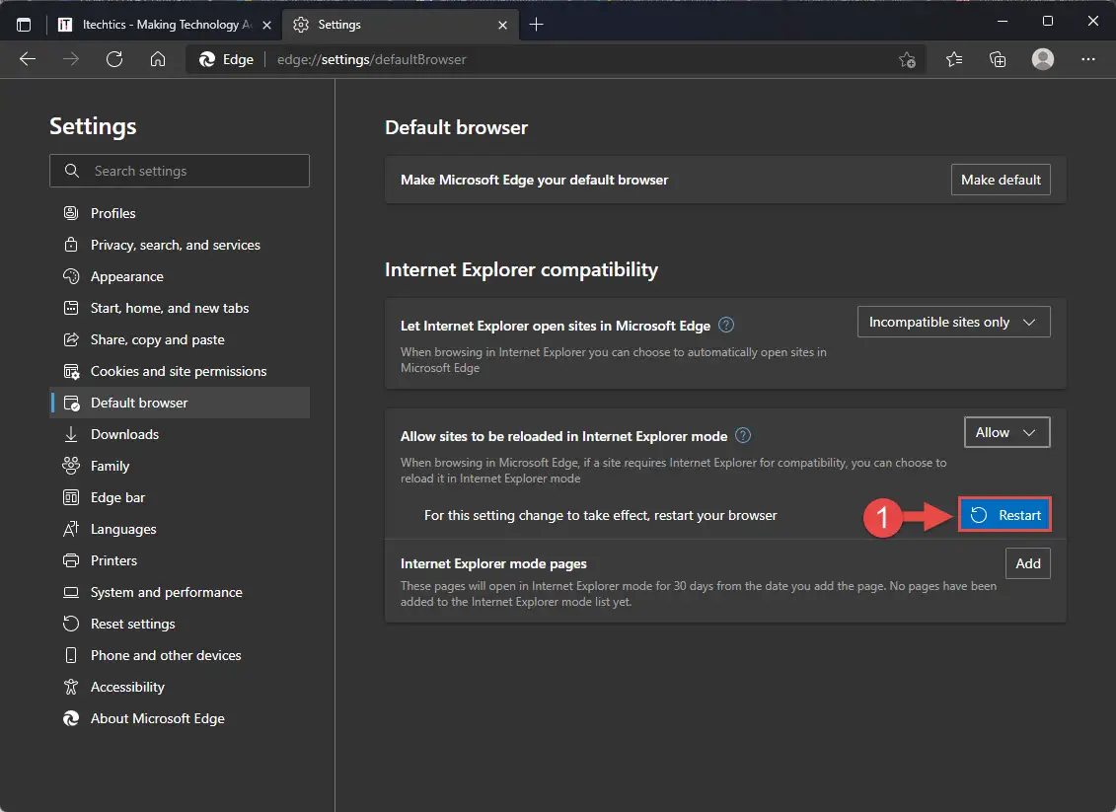The image size is (1116, 812).
Task: Open Cookies and site permissions settings
Action: click(178, 371)
